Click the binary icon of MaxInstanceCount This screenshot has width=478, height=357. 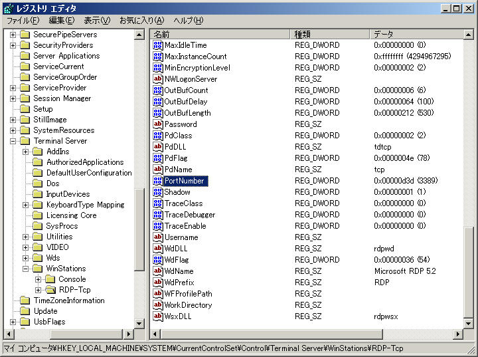tap(158, 57)
